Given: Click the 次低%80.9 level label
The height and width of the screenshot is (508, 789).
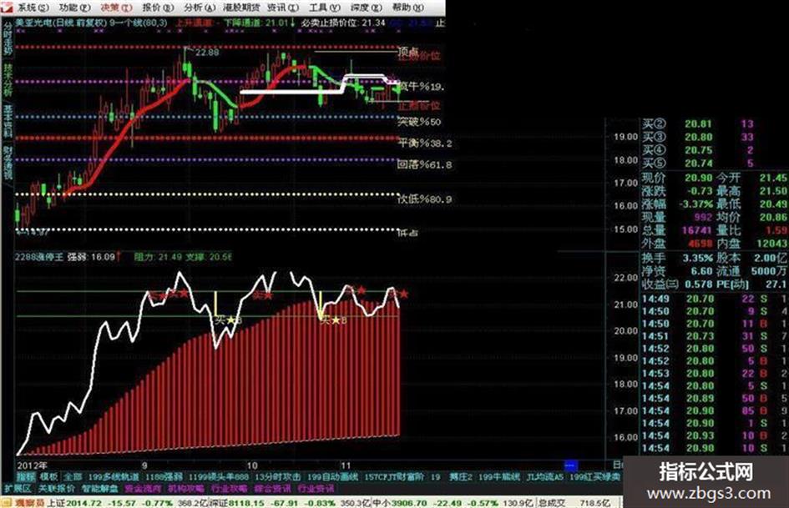Looking at the screenshot, I should pos(424,199).
